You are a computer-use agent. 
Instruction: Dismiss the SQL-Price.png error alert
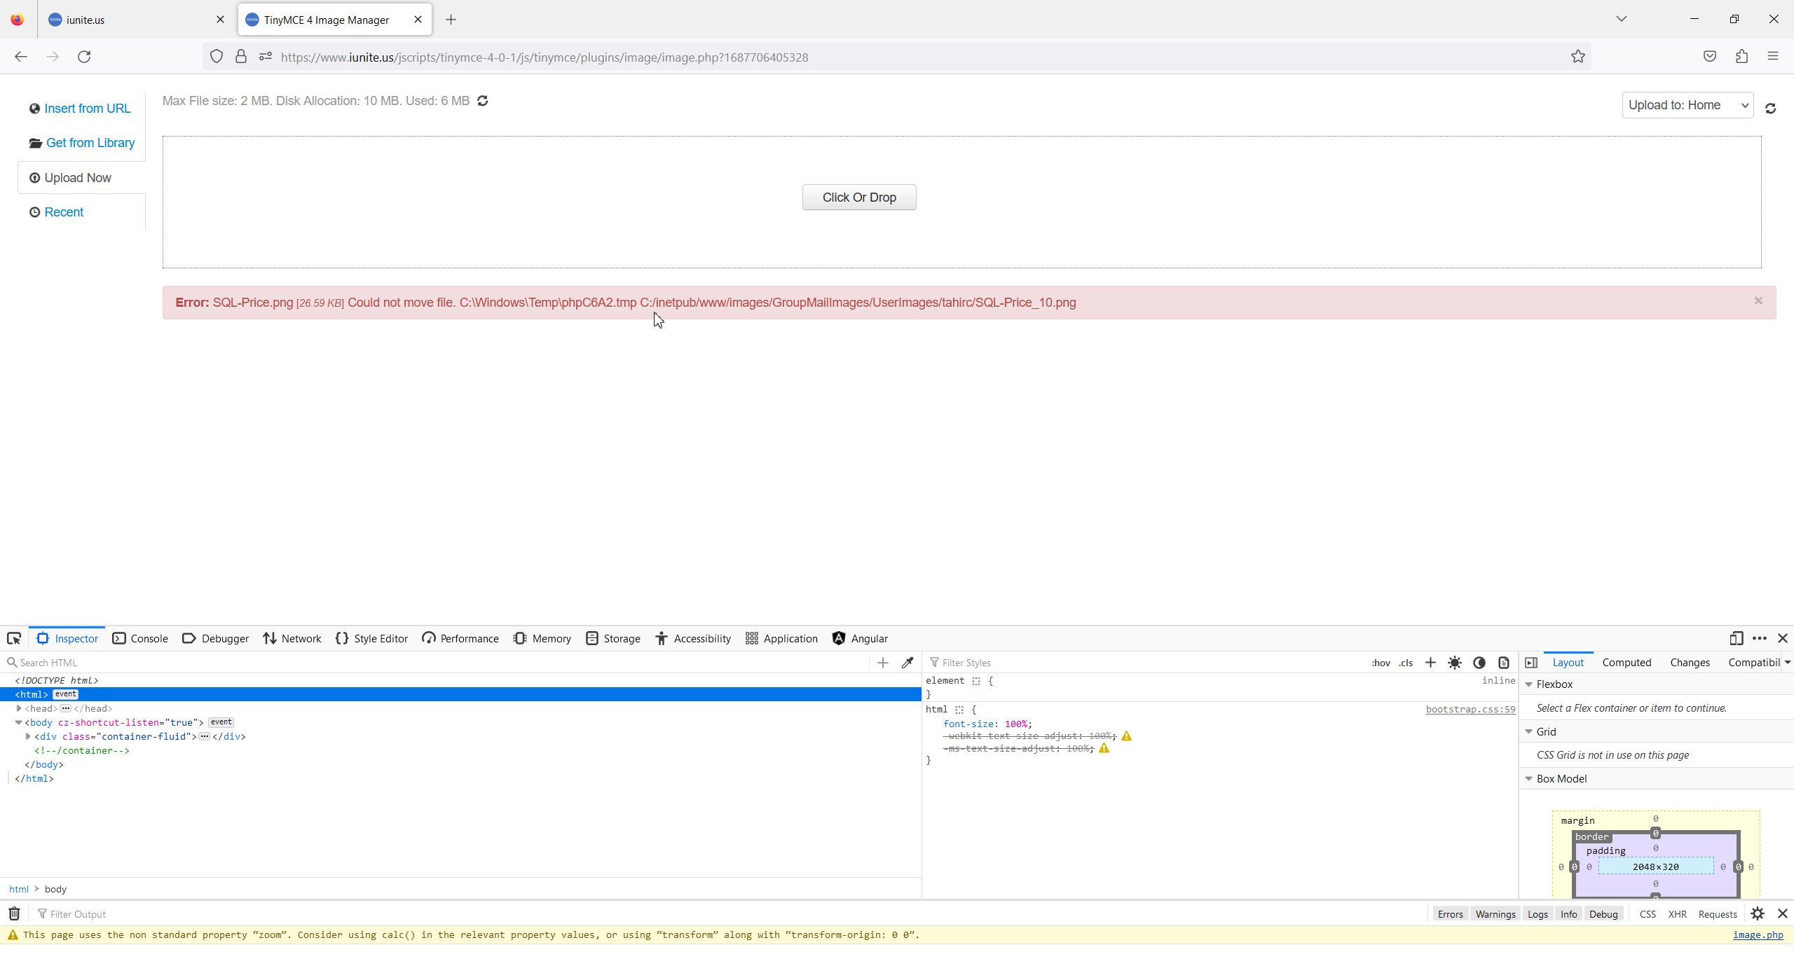point(1758,301)
